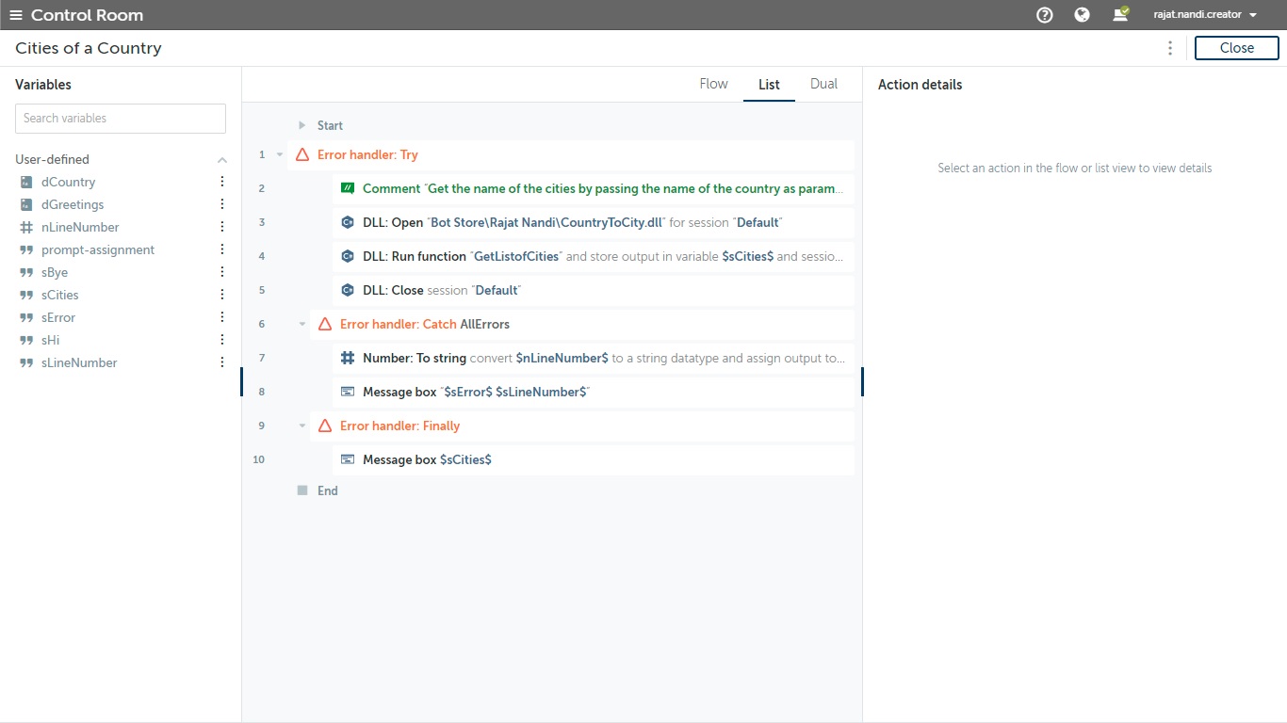Click the DLL: Open action icon
Screen dimensions: 1287x723
tap(348, 222)
